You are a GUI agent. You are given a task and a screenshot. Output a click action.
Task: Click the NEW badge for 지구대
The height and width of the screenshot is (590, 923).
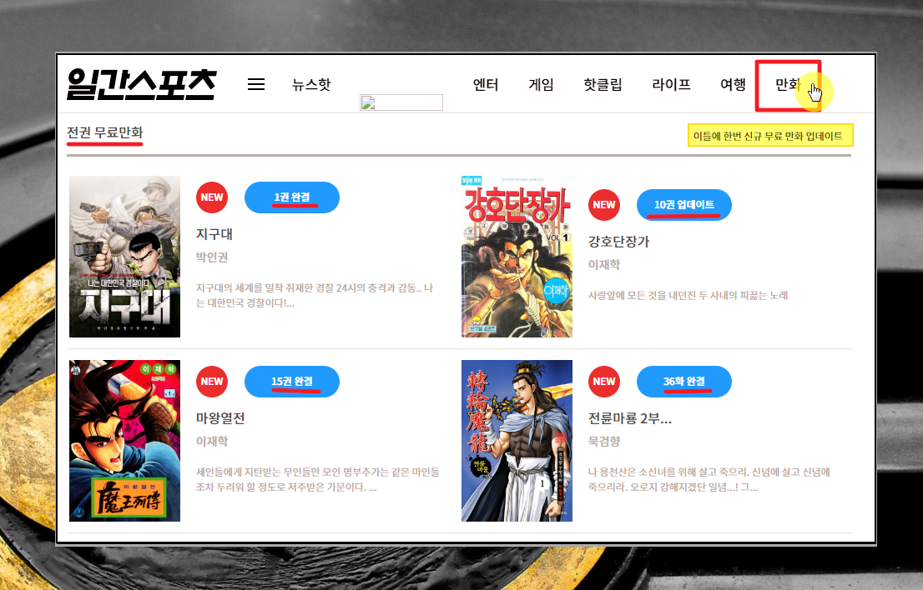point(212,197)
